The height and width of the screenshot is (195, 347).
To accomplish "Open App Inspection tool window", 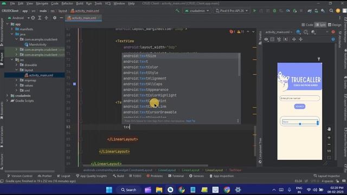I will pos(222,176).
